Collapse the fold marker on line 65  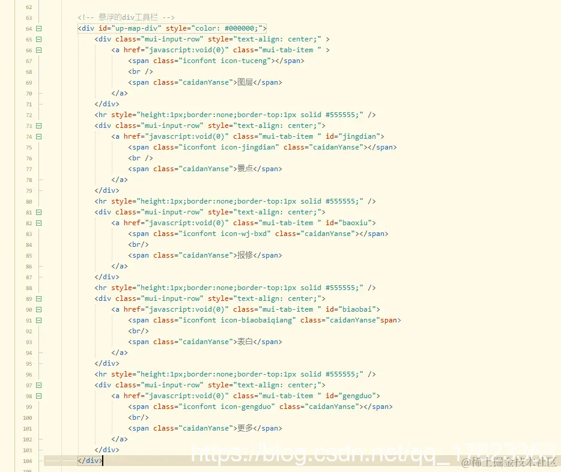click(x=39, y=40)
